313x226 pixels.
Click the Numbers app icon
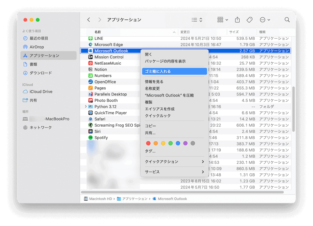tap(91, 76)
